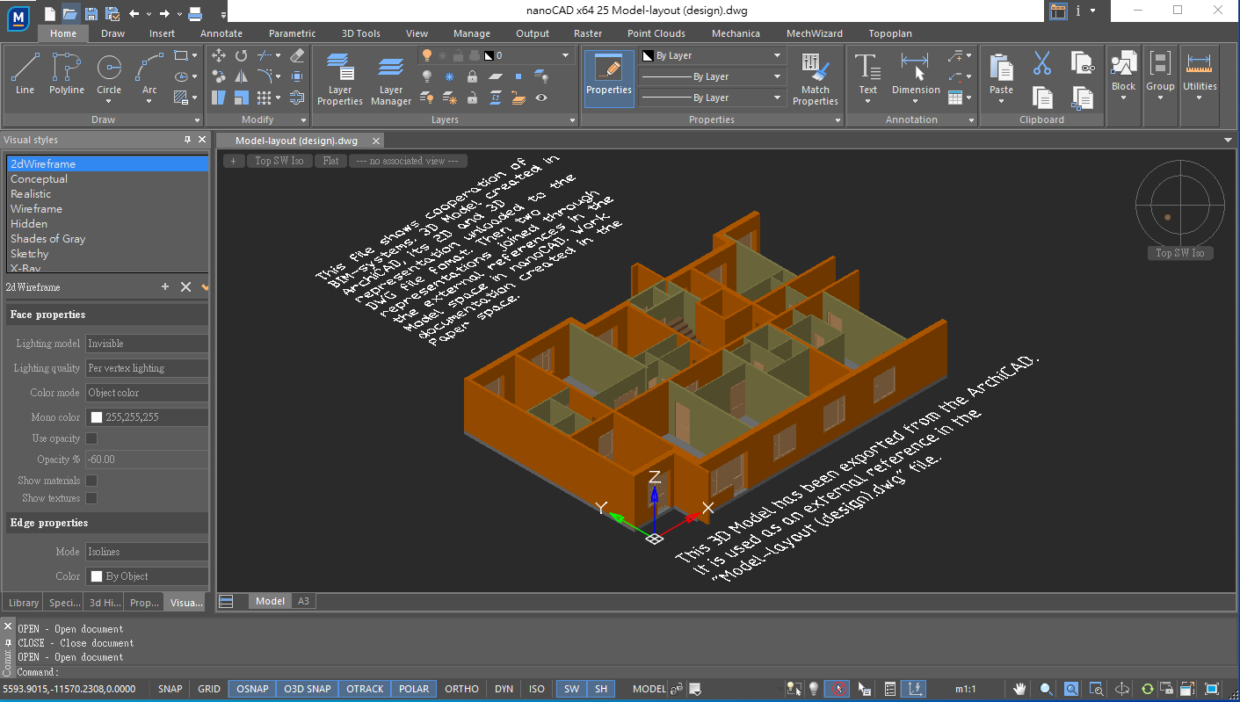Open the Point Clouds ribbon tab
This screenshot has height=702, width=1240.
[656, 33]
